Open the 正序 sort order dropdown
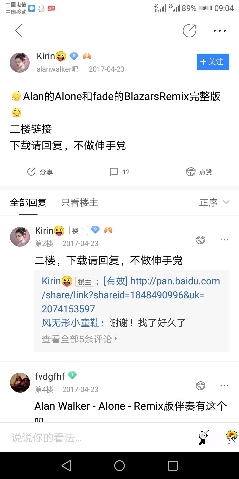Screen dimensions: 239x479 coord(214,202)
